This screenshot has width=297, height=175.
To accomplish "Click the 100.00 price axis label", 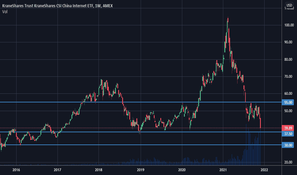I will (289, 25).
